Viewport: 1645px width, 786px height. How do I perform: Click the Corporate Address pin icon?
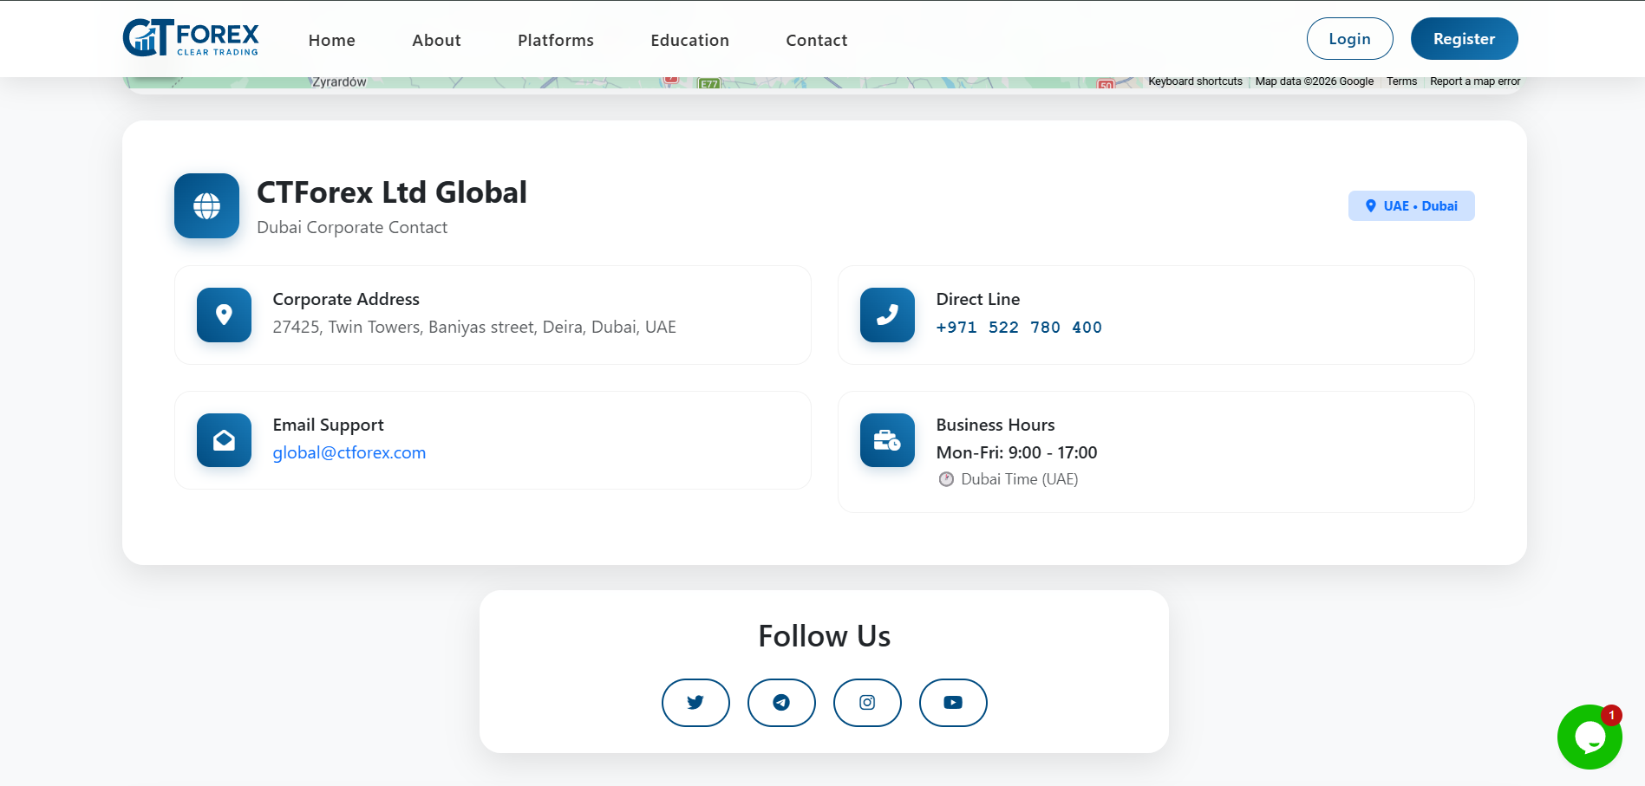click(224, 315)
